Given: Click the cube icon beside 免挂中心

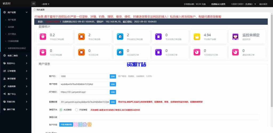Looking at the screenshot, I should 5,63.
